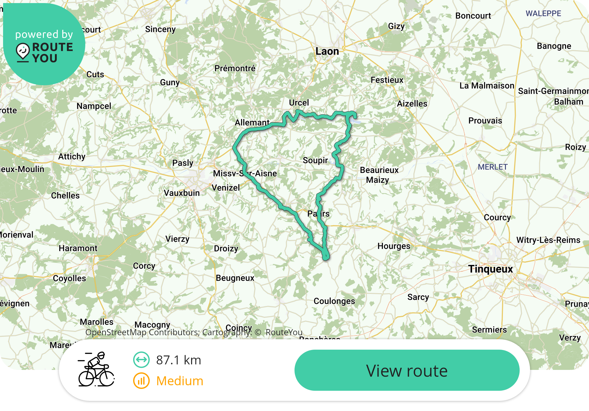The height and width of the screenshot is (411, 589).
Task: Click the RouteYou pin logo icon
Action: coord(23,52)
